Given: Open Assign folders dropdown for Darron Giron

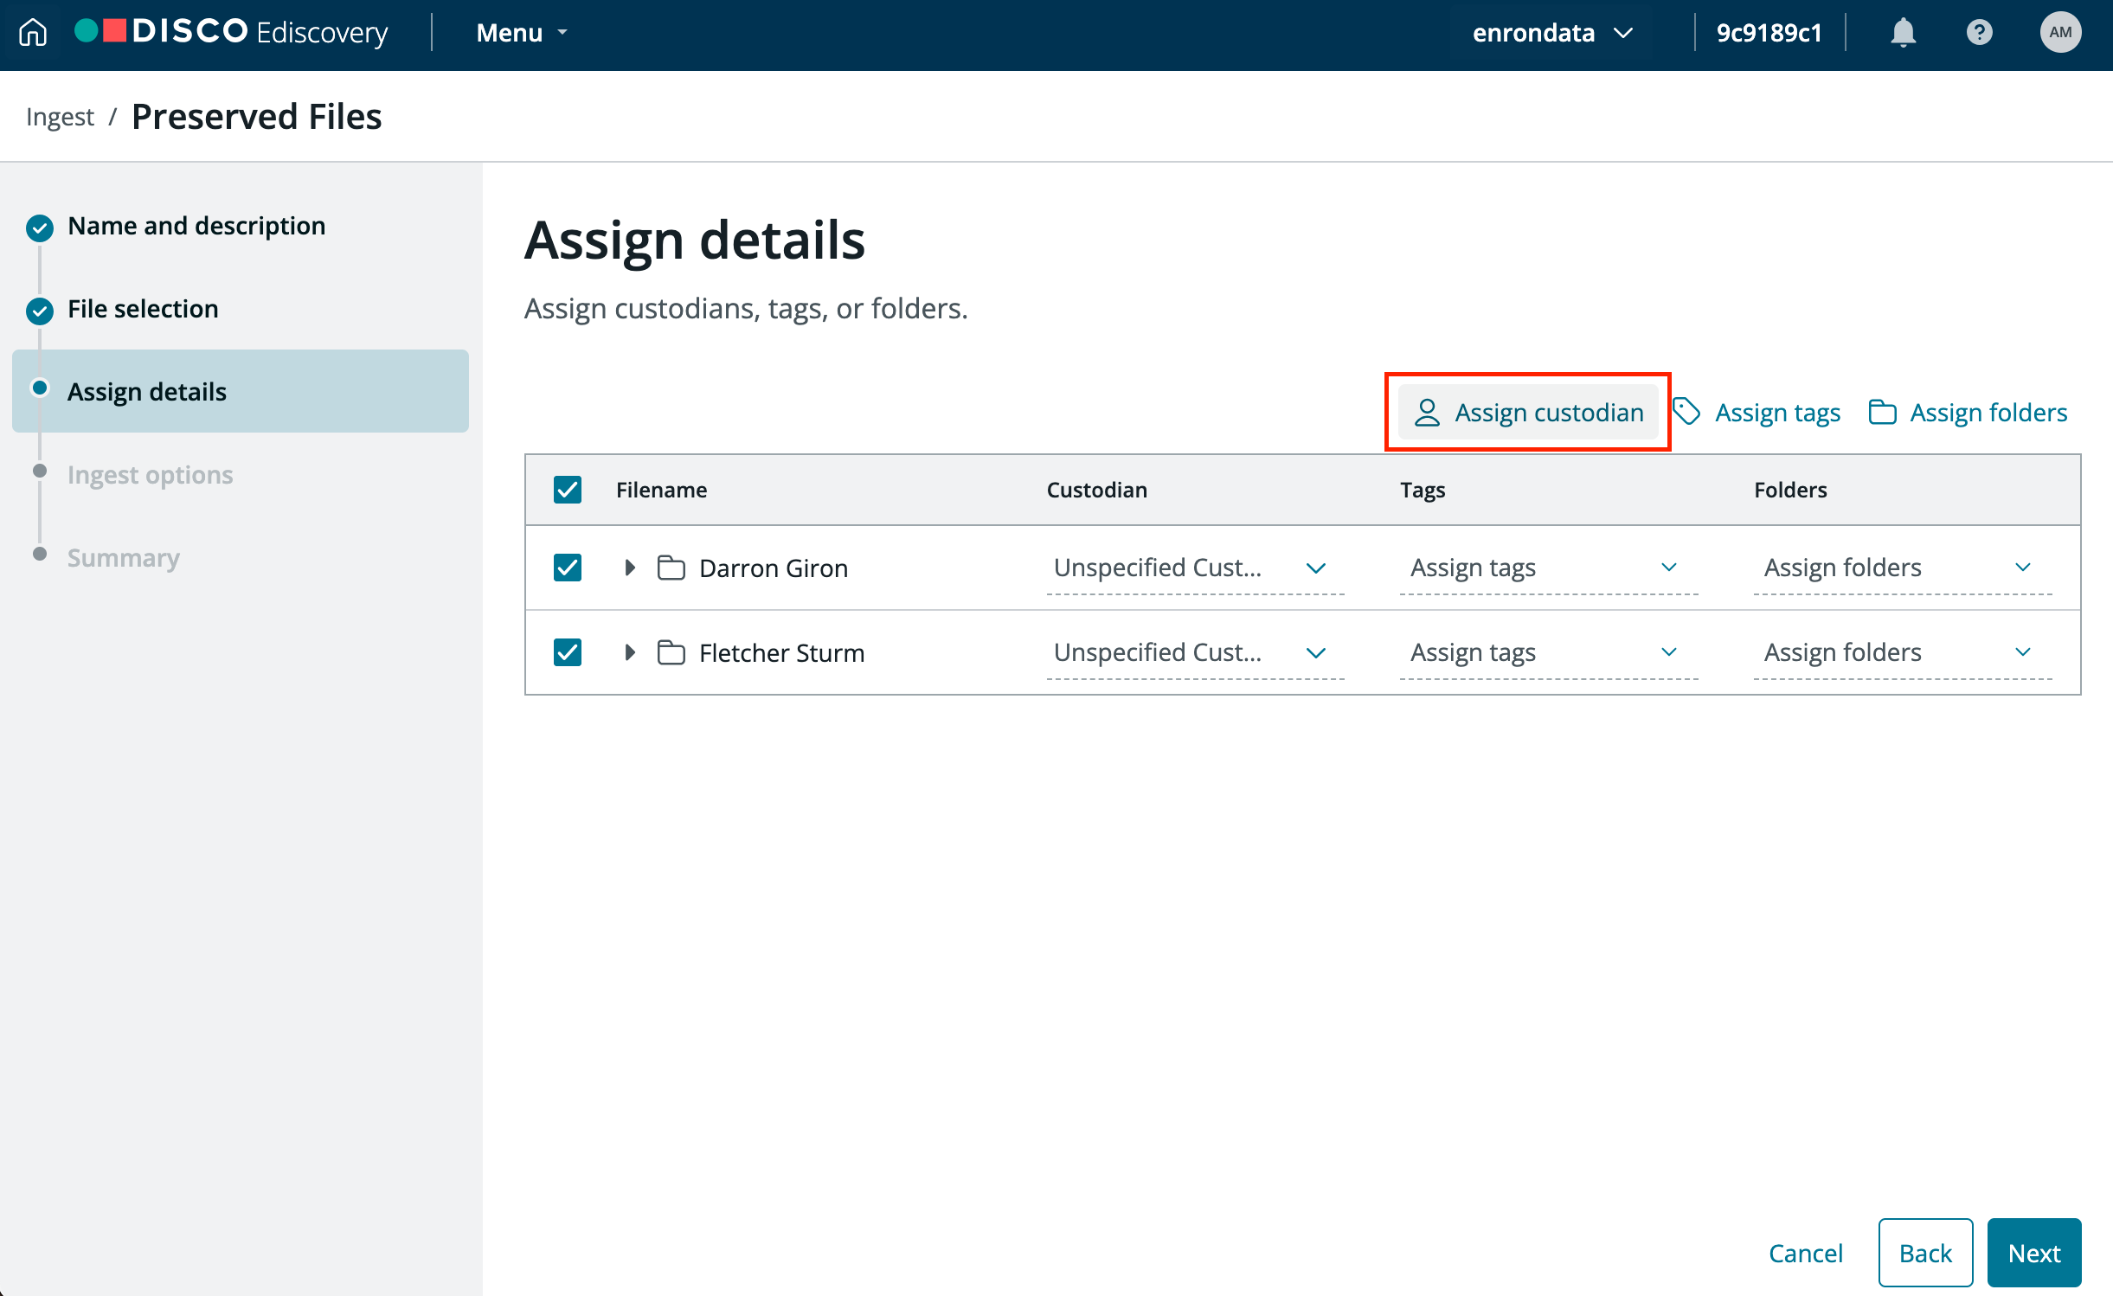Looking at the screenshot, I should [x=1903, y=568].
